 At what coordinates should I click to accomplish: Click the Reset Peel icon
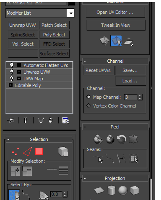[x=122, y=139]
